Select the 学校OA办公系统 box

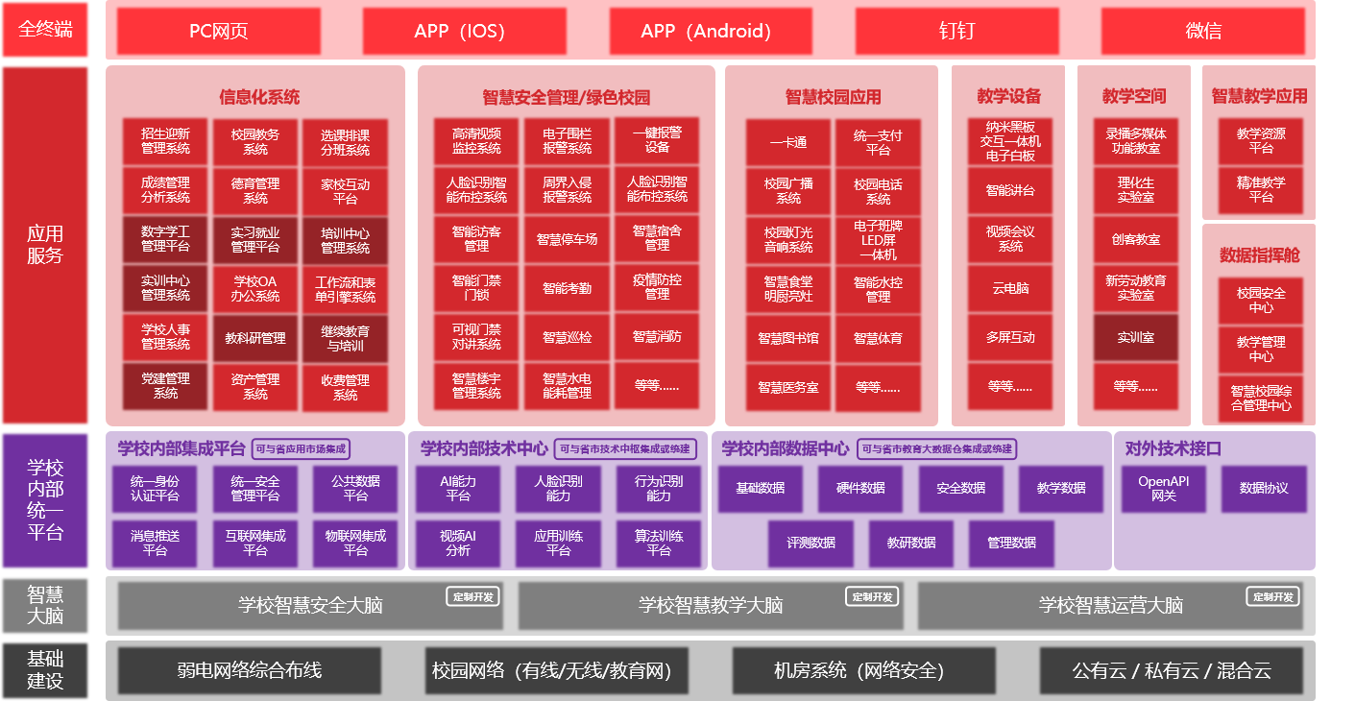tap(255, 288)
